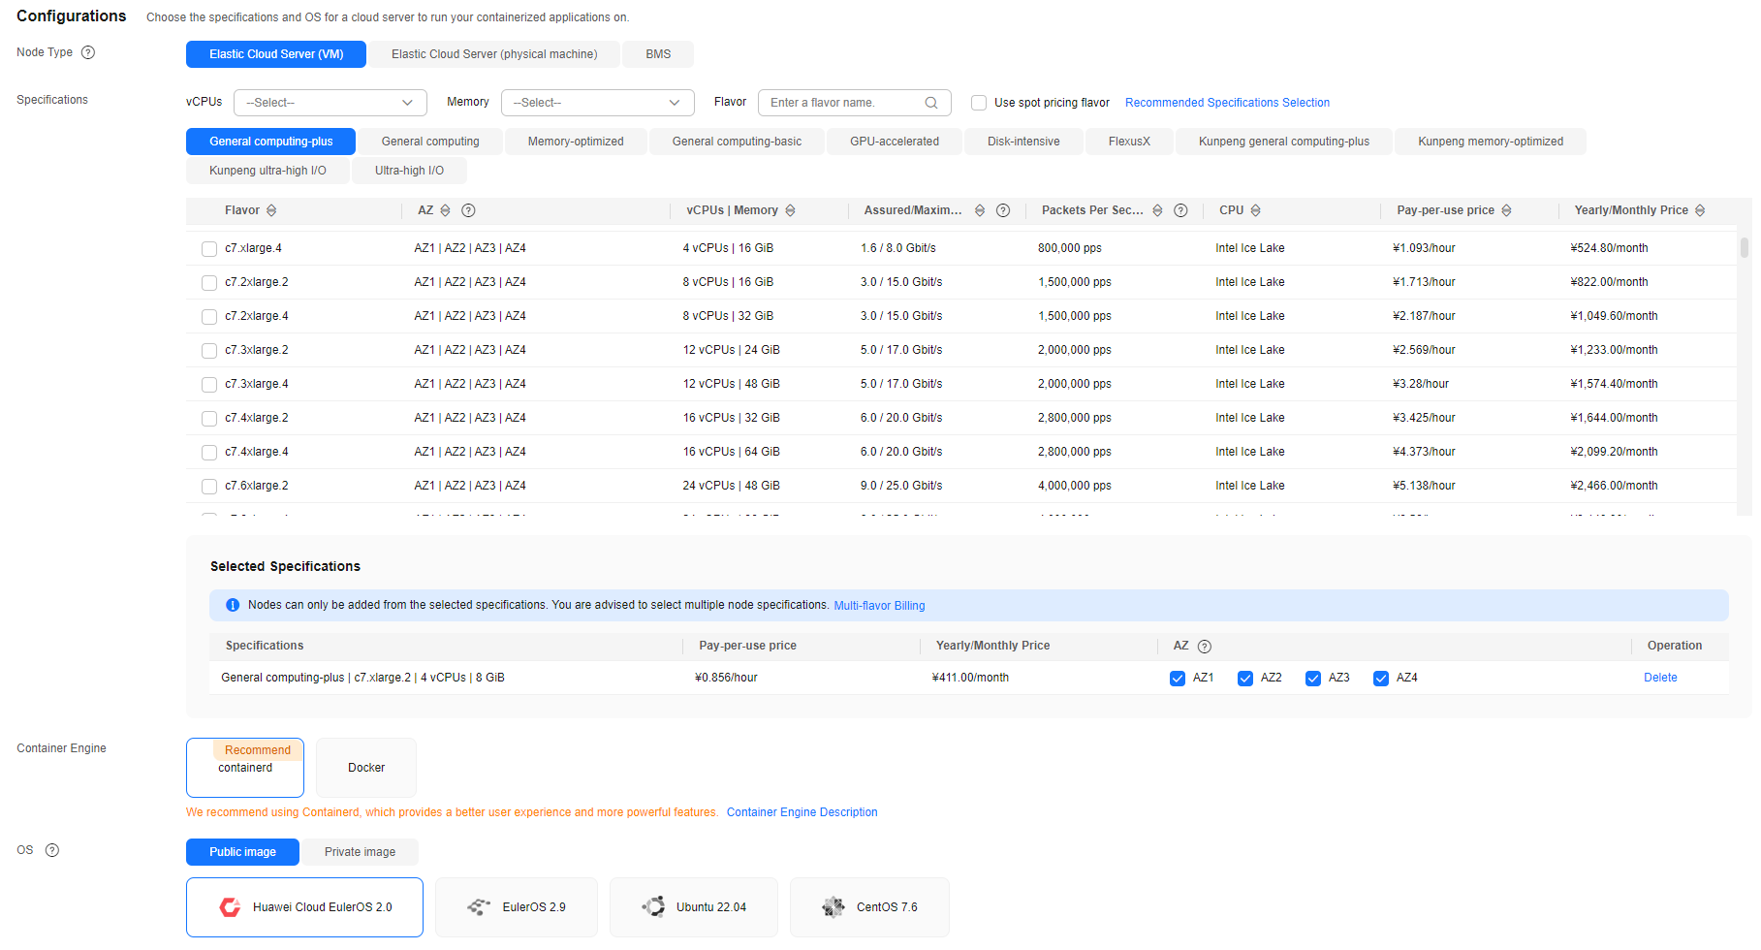This screenshot has height=950, width=1761.
Task: Select containerd container engine
Action: (245, 768)
